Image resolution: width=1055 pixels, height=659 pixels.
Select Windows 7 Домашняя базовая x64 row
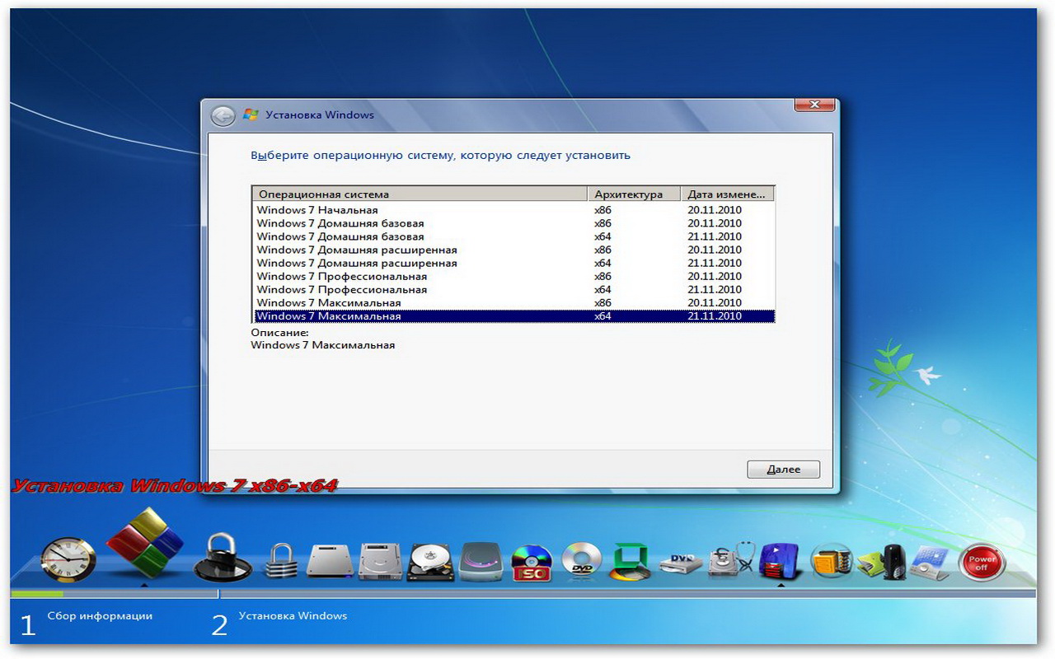click(x=513, y=236)
